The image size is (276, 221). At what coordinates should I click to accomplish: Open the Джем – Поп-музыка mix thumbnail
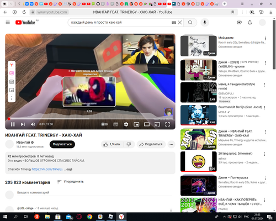(x=199, y=186)
